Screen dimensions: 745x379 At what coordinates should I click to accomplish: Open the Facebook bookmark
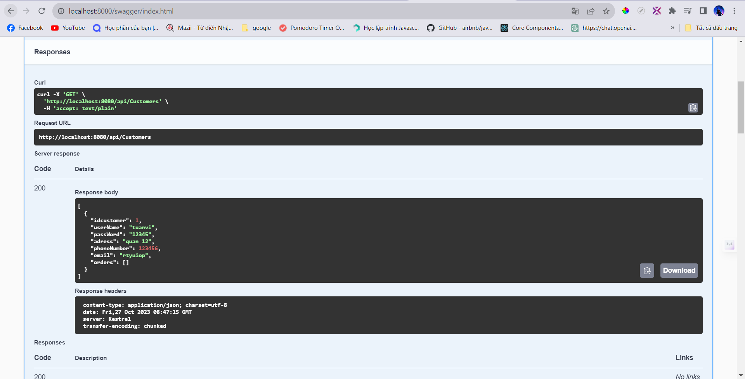25,28
